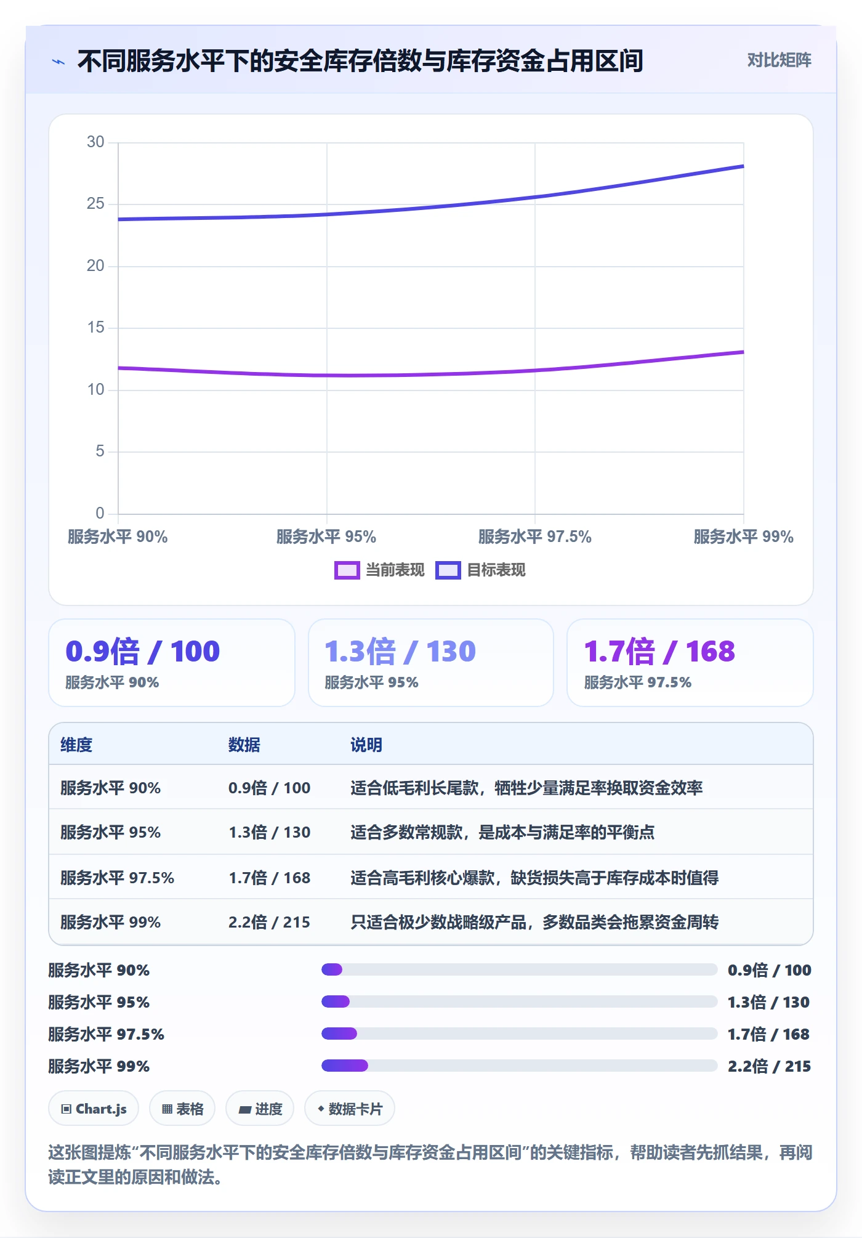The image size is (862, 1238).
Task: Click the 维度 column header
Action: pos(76,745)
